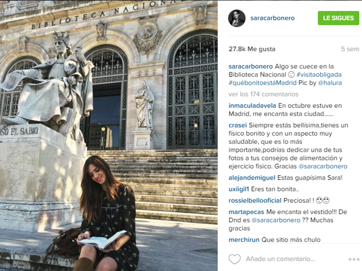
Task: Open uxiigil1 commenter profile
Action: tap(239, 189)
